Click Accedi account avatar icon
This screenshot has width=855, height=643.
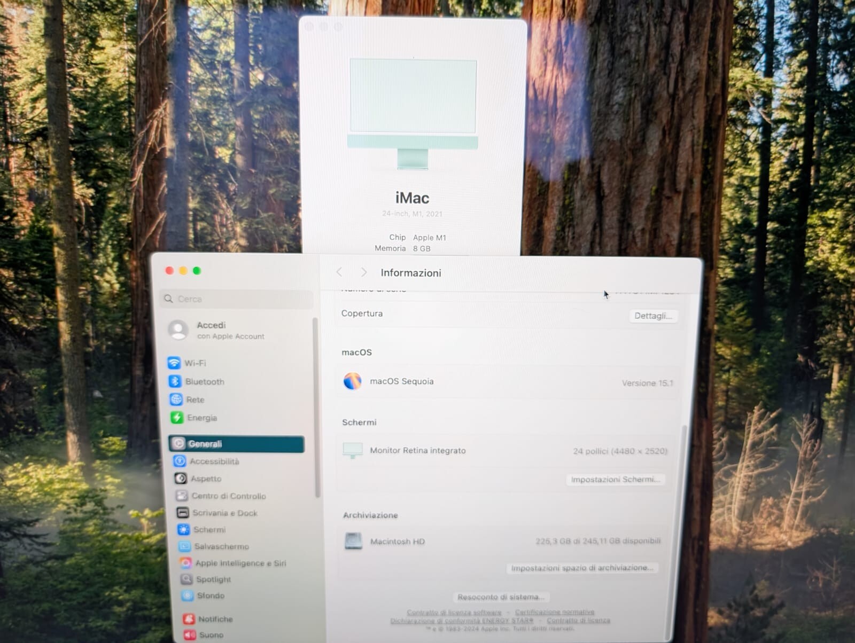(178, 330)
